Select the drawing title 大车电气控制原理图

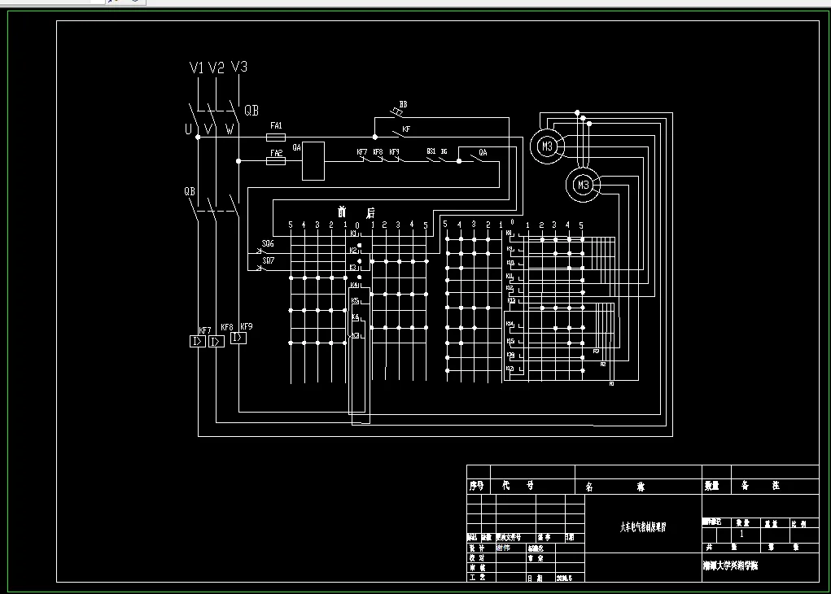click(643, 526)
